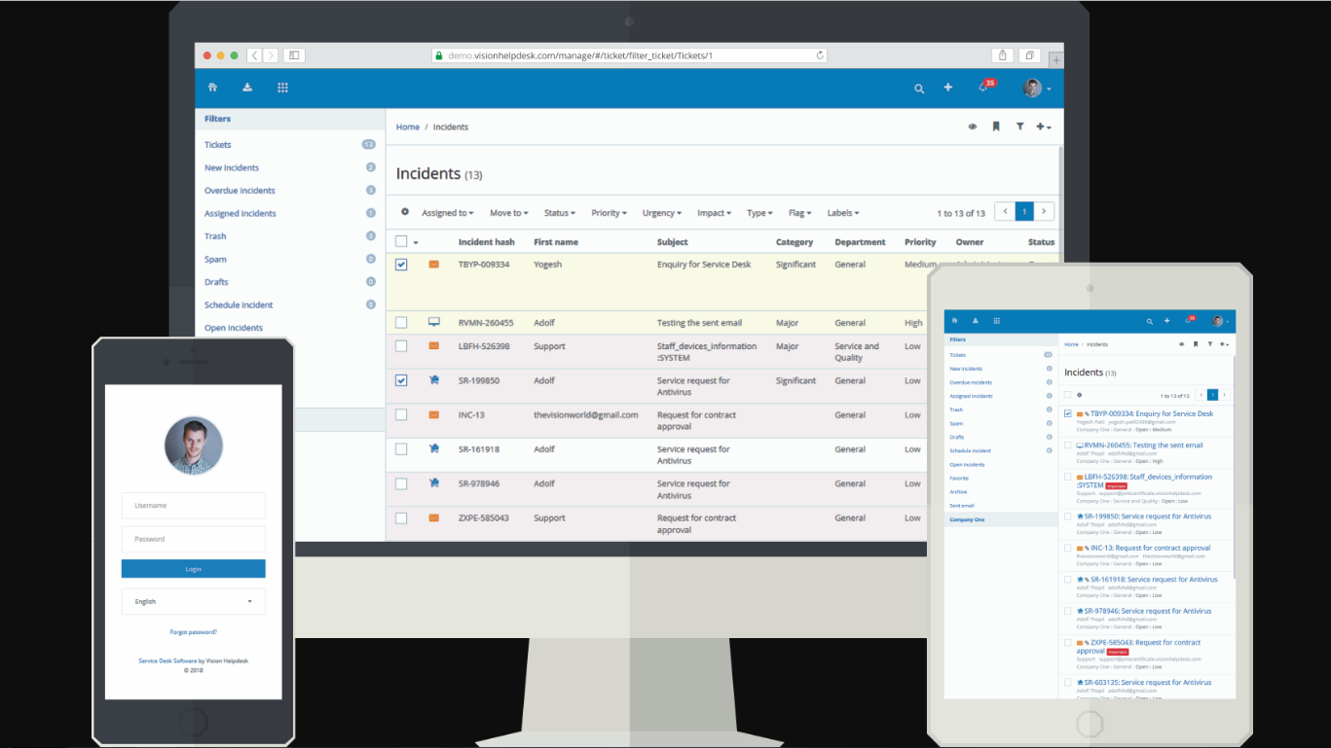This screenshot has height=748, width=1331.
Task: Check the RVMN-260455 incident checkbox
Action: point(401,323)
